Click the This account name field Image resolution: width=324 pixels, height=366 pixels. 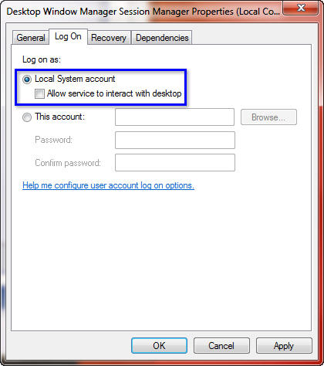coord(174,117)
